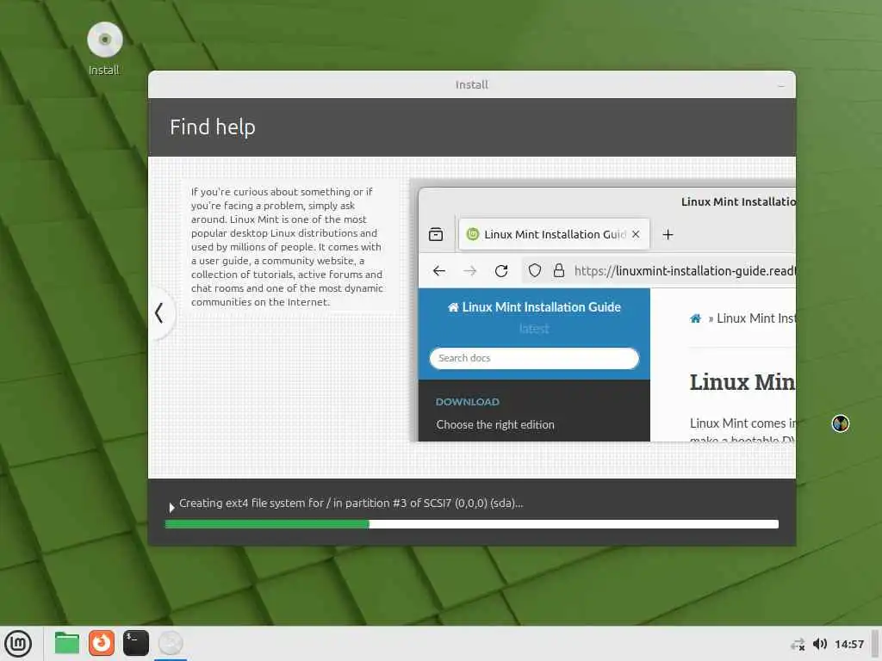
Task: Click the installation progress bar
Action: coord(471,524)
